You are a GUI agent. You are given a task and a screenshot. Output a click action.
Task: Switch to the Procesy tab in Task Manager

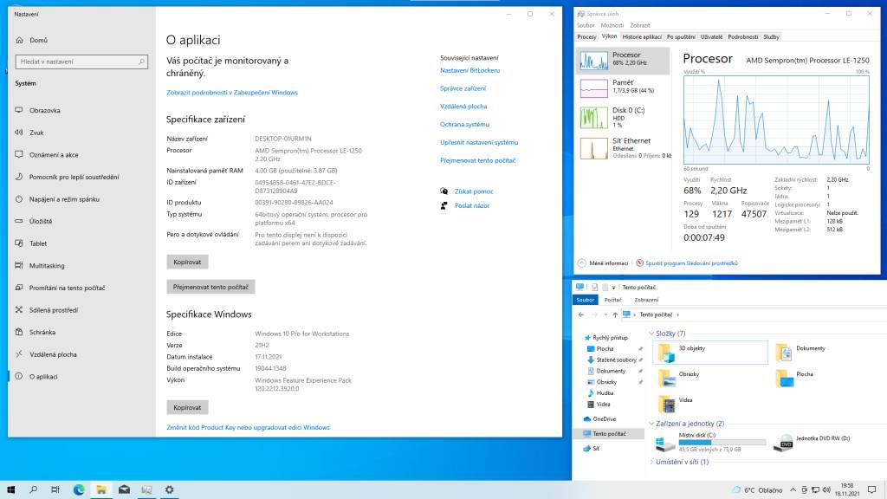click(586, 37)
